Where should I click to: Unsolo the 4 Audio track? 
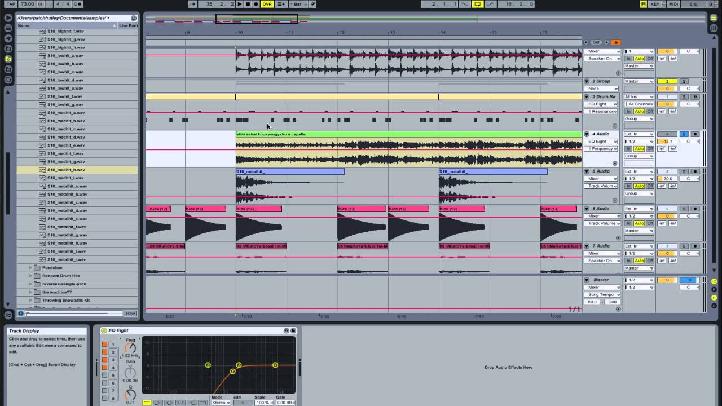coord(684,134)
